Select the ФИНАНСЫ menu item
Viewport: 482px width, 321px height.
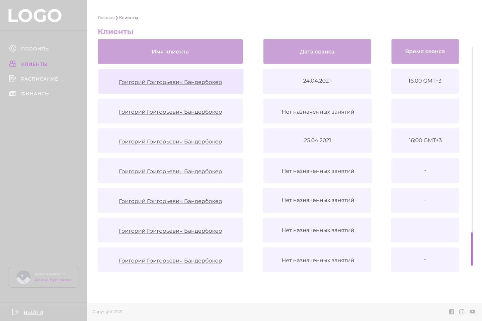click(35, 94)
